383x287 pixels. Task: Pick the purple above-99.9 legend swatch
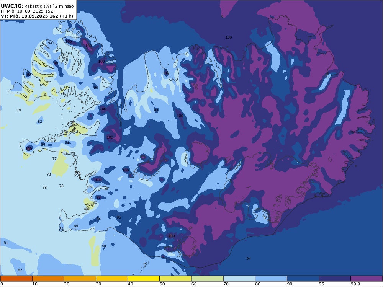click(x=367, y=279)
